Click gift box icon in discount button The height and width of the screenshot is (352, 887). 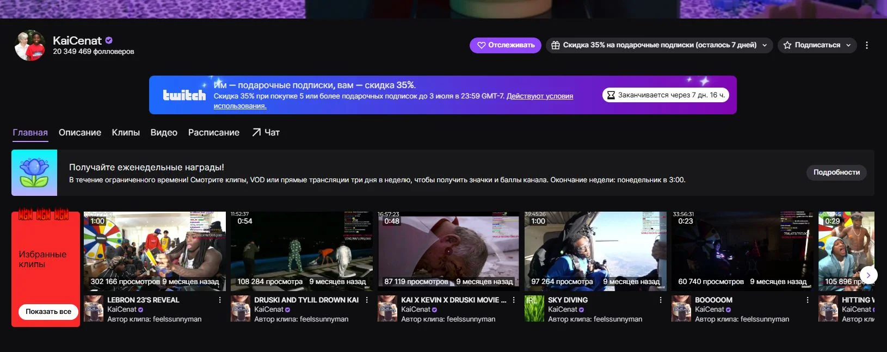coord(555,45)
